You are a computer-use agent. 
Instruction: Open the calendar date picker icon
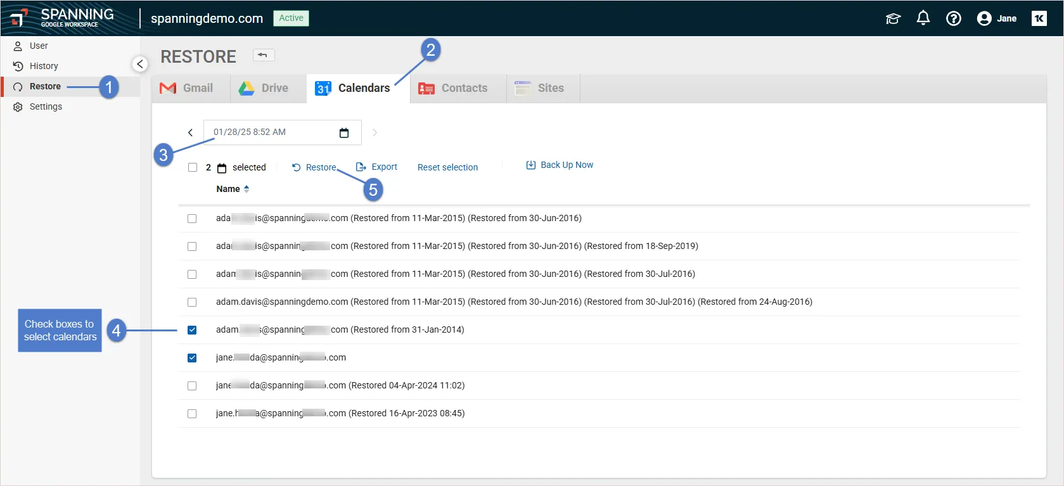tap(344, 132)
